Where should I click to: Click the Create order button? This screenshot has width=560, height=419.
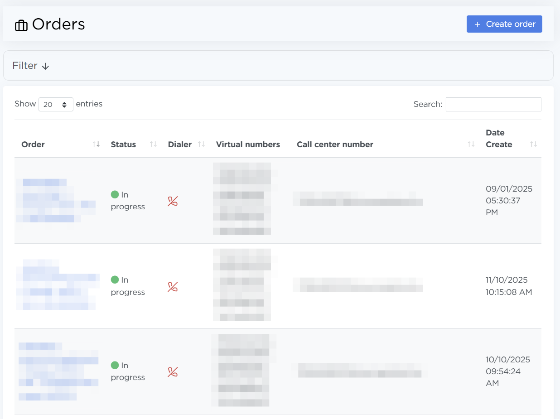(504, 24)
